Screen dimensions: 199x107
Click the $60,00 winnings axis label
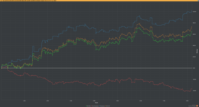[x=194, y=34]
